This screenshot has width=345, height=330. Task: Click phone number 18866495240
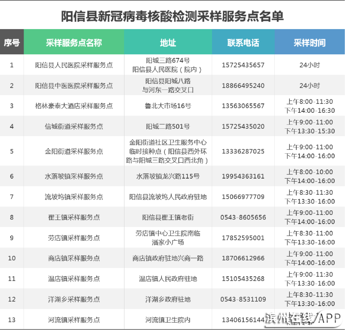243,86
